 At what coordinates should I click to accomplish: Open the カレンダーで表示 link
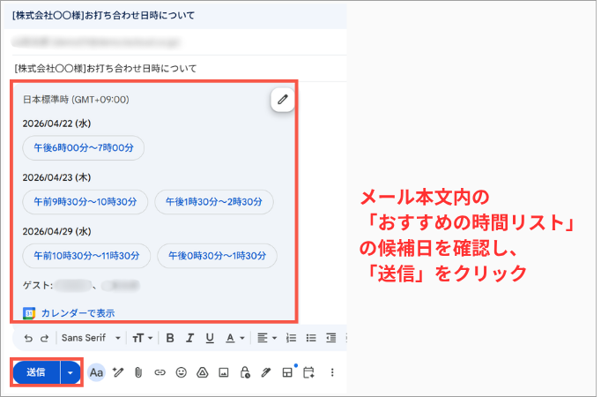coord(78,313)
